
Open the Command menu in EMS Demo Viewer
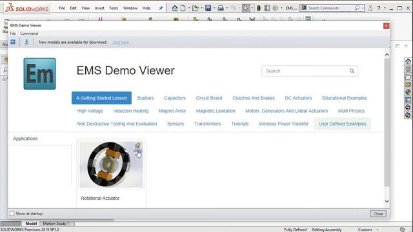coord(29,34)
